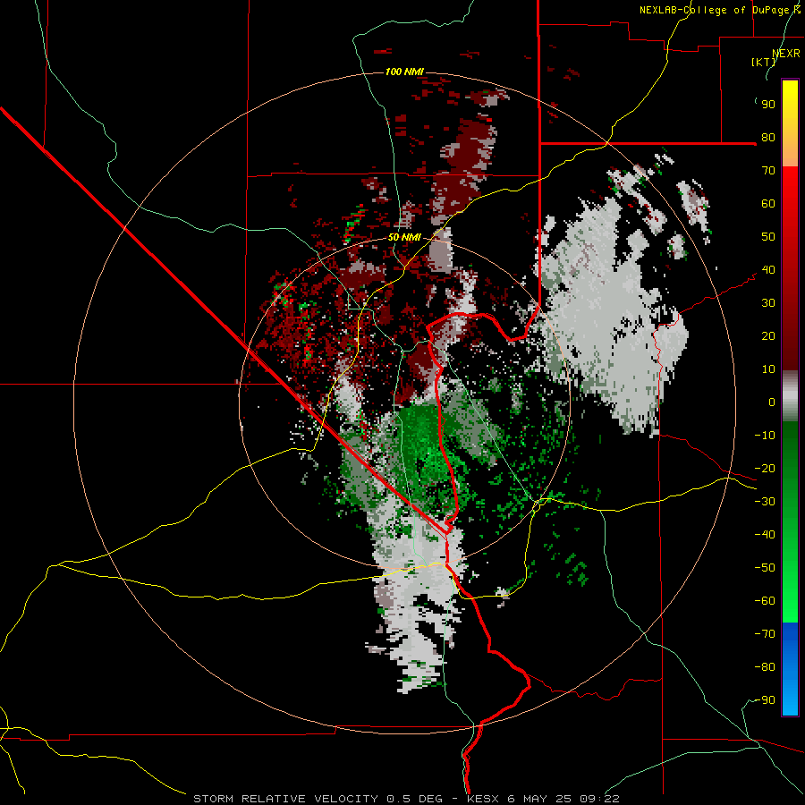Click the 50 NMI range ring label
This screenshot has width=805, height=805.
coord(404,237)
